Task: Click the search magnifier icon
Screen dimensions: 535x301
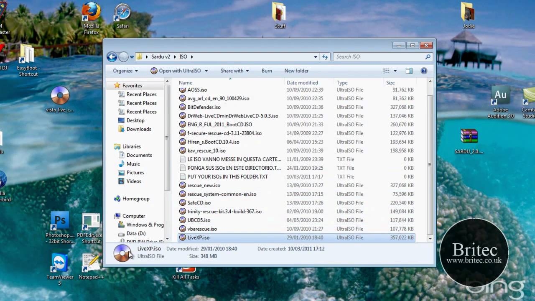Action: [428, 57]
